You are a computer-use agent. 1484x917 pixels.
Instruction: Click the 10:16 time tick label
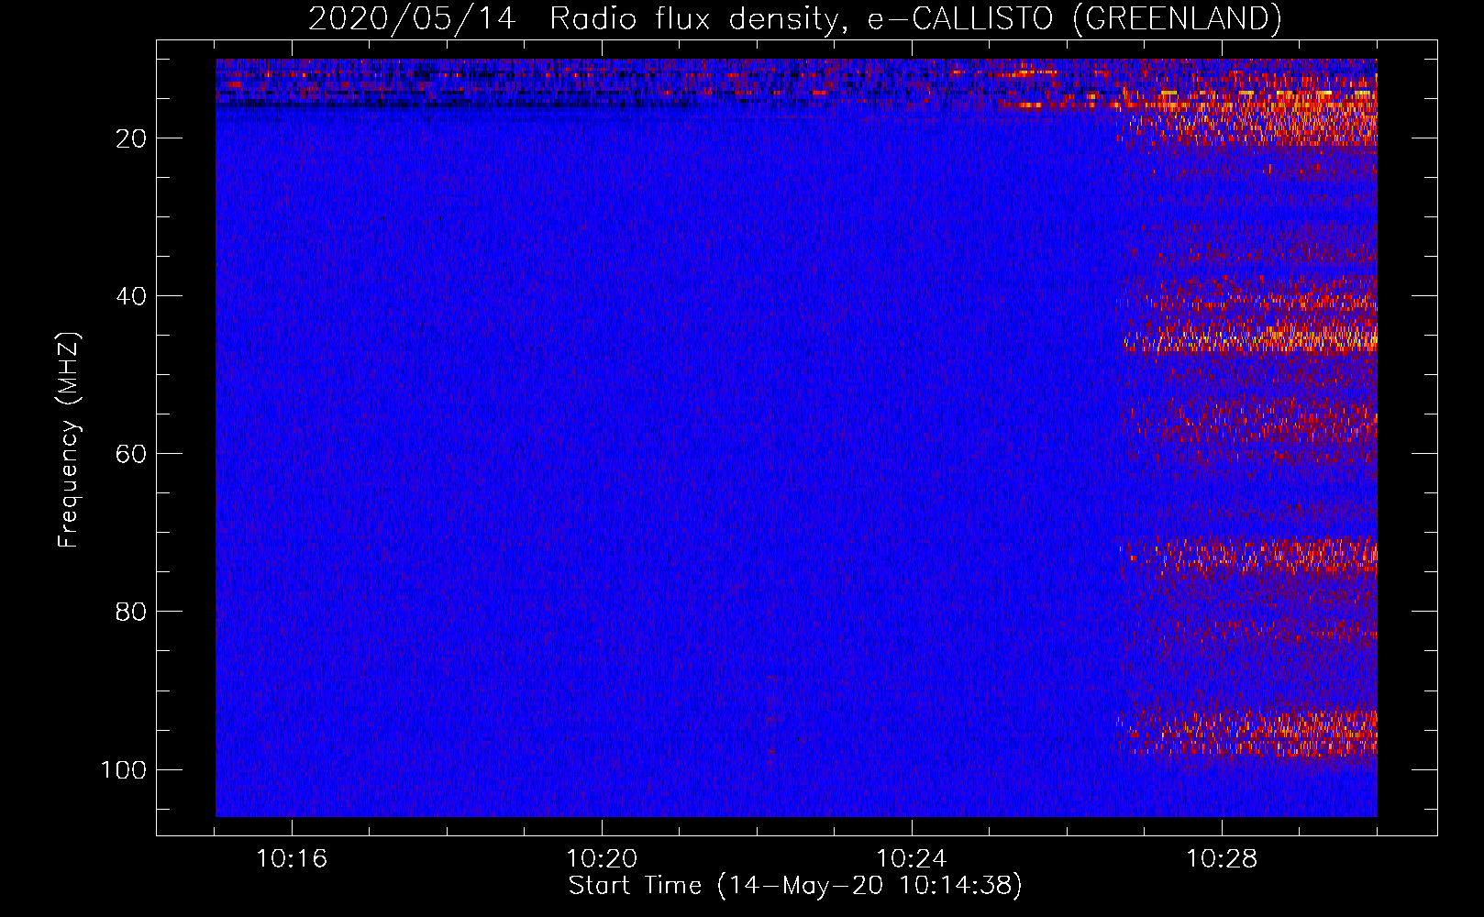(x=292, y=858)
